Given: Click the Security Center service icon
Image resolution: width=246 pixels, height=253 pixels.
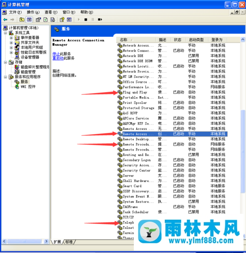Looking at the screenshot, I should pos(120,170).
